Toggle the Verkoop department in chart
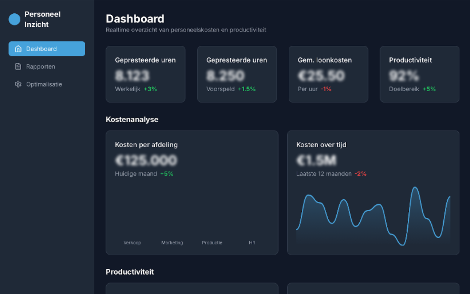 (132, 242)
